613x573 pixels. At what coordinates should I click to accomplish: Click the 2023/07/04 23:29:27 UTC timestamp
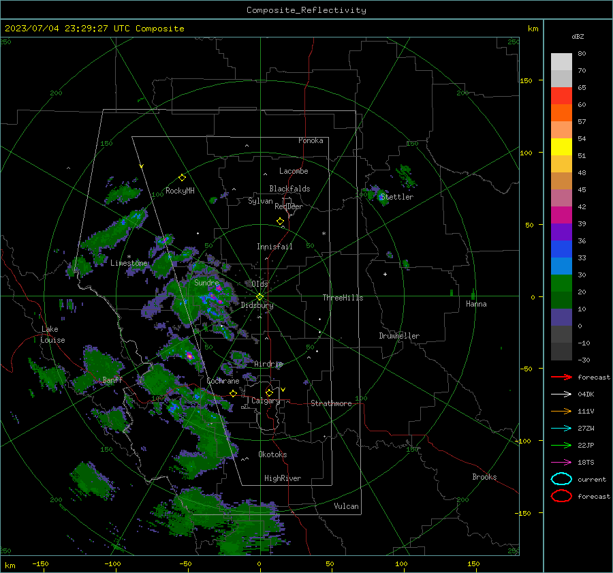click(94, 29)
